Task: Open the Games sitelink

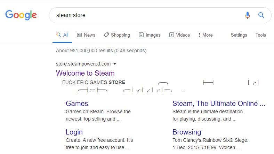Action: (77, 103)
